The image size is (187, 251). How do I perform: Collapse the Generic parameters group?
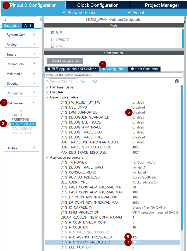click(47, 97)
